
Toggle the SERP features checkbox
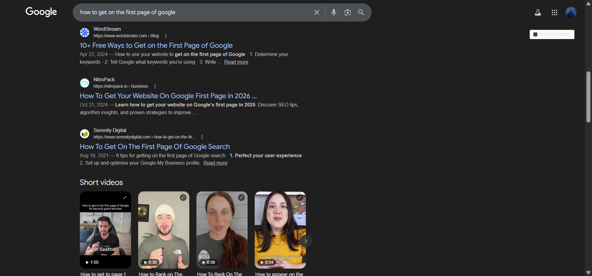pos(535,34)
